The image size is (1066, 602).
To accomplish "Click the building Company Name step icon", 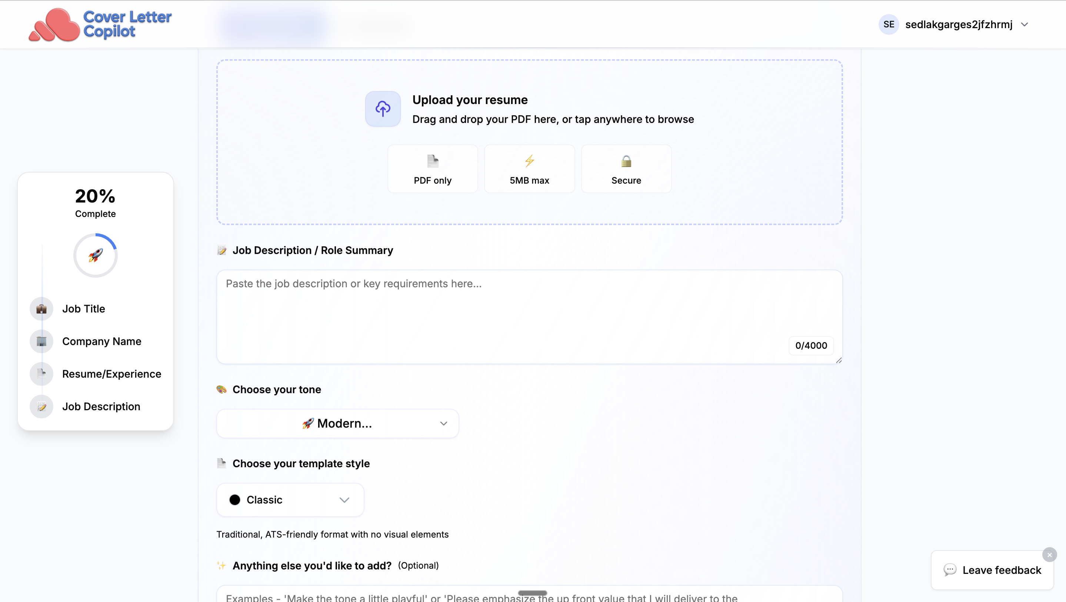I will [41, 341].
